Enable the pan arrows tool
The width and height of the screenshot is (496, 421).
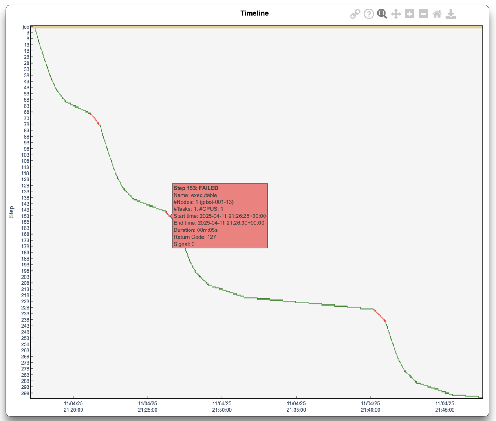click(x=396, y=14)
